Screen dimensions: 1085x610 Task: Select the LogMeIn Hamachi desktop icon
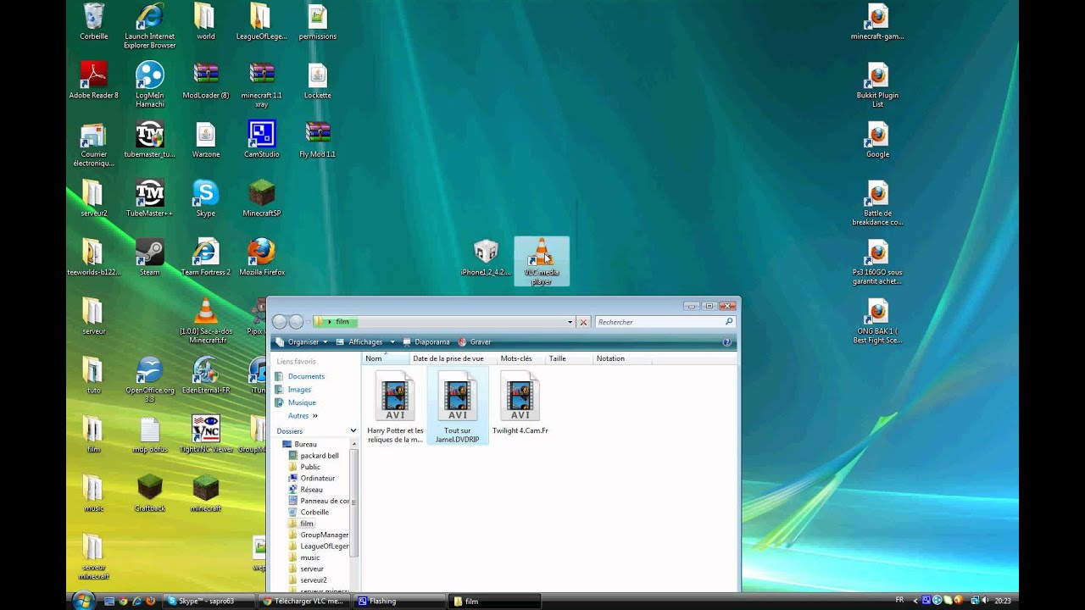tap(149, 85)
